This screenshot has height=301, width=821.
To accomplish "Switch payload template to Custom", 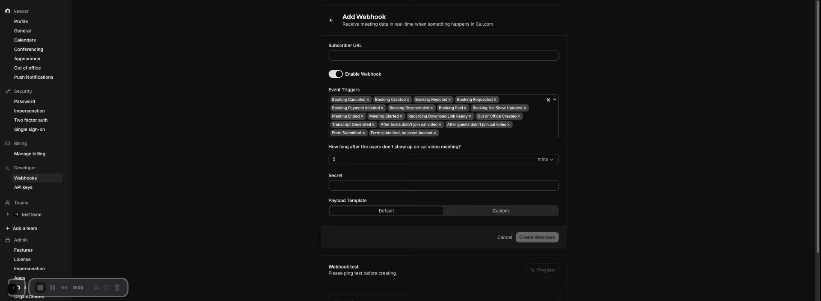I will [500, 211].
